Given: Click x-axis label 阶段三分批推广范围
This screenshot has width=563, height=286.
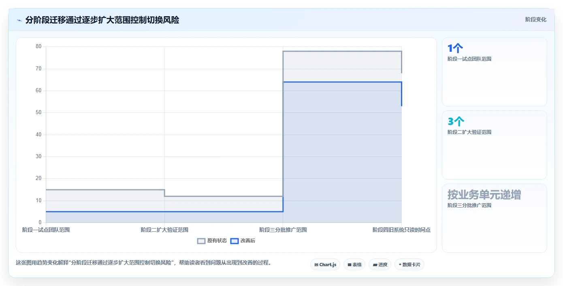Looking at the screenshot, I should tap(283, 230).
